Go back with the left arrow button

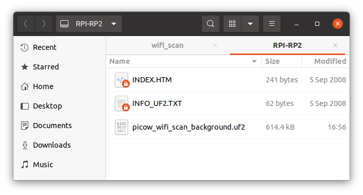(26, 24)
